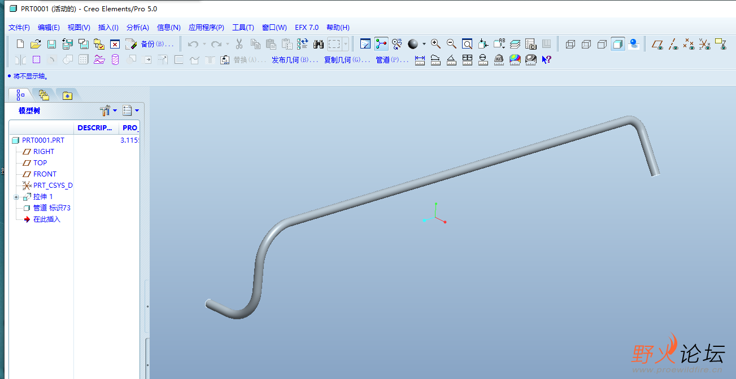The image size is (736, 379).
Task: Click the scissors Cut icon
Action: click(239, 44)
